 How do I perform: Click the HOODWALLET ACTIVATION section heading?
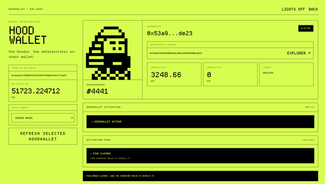[103, 107]
